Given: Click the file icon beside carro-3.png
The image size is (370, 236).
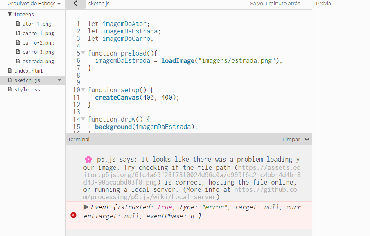Looking at the screenshot, I should [18, 52].
